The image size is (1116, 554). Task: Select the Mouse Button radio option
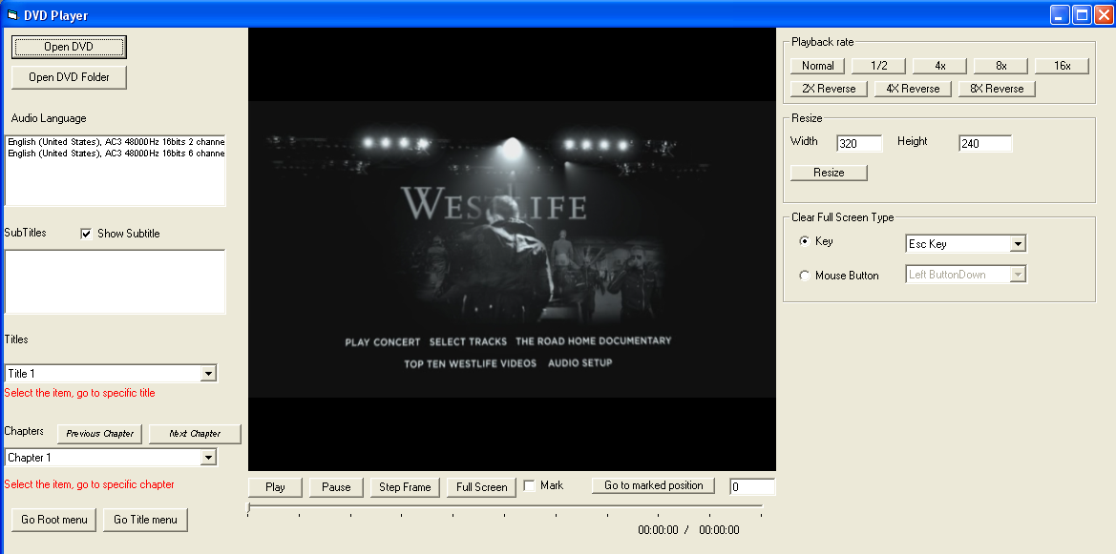(x=804, y=276)
